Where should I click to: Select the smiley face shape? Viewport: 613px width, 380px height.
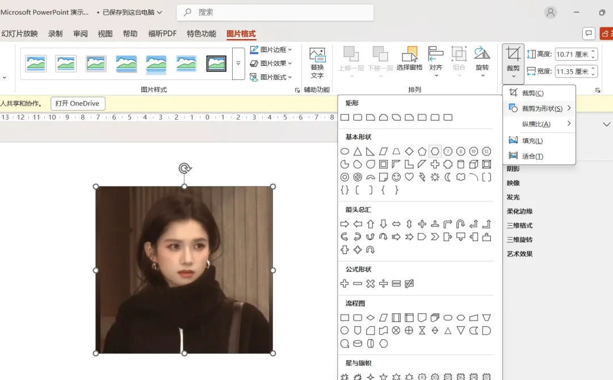[396, 178]
